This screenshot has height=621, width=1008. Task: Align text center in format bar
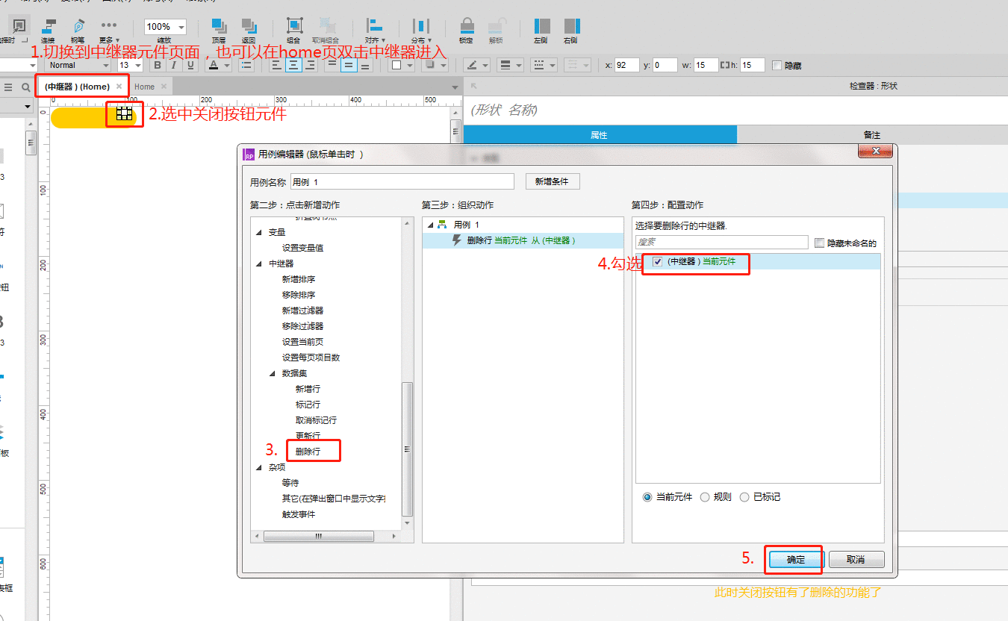pos(293,65)
